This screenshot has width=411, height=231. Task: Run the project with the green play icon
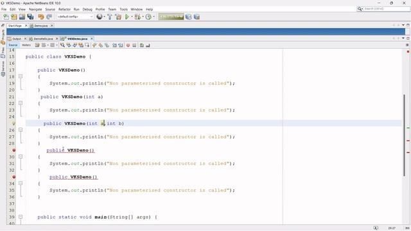[x=127, y=17]
